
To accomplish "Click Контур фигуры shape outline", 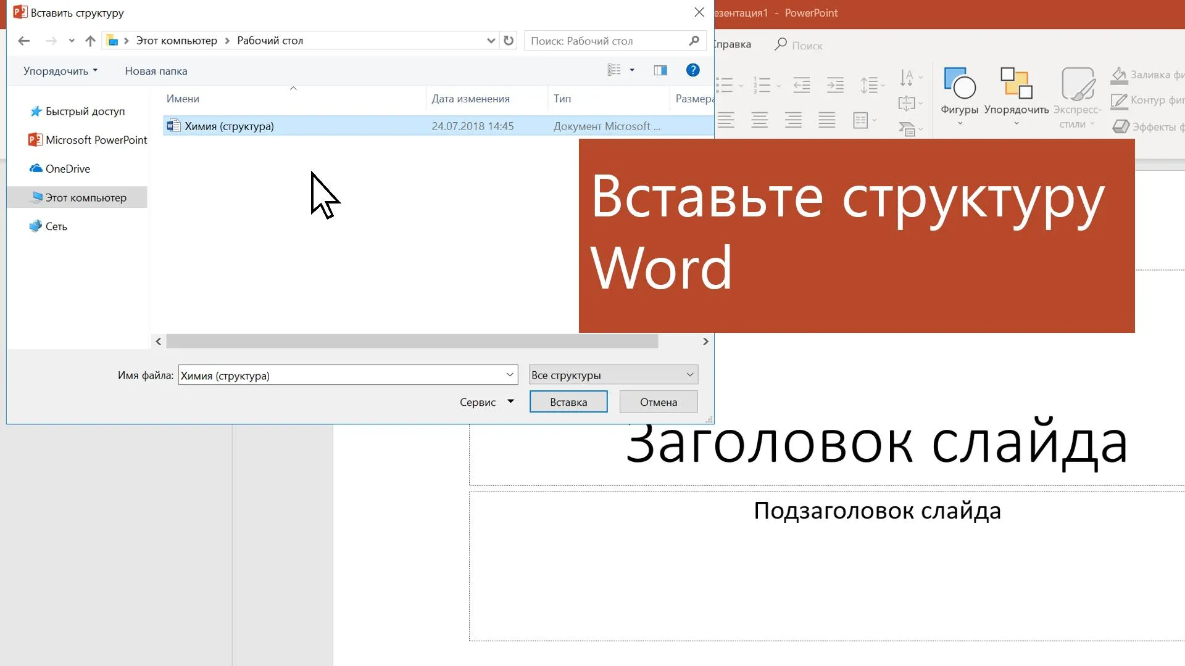I will pyautogui.click(x=1148, y=100).
